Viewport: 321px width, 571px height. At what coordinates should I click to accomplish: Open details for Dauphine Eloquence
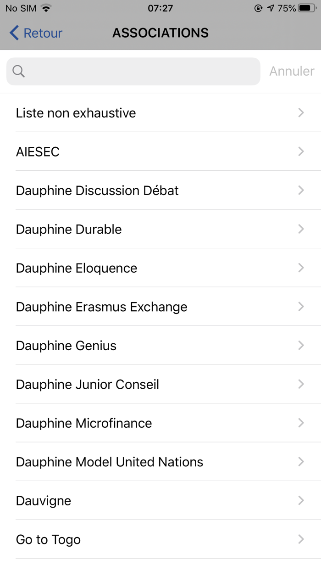(160, 268)
